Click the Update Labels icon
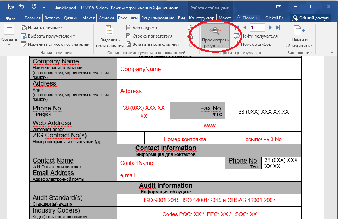338x219 pixels. (x=190, y=44)
